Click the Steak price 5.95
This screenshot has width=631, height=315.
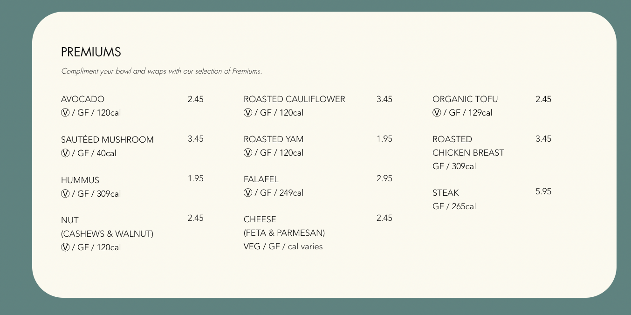[543, 192]
